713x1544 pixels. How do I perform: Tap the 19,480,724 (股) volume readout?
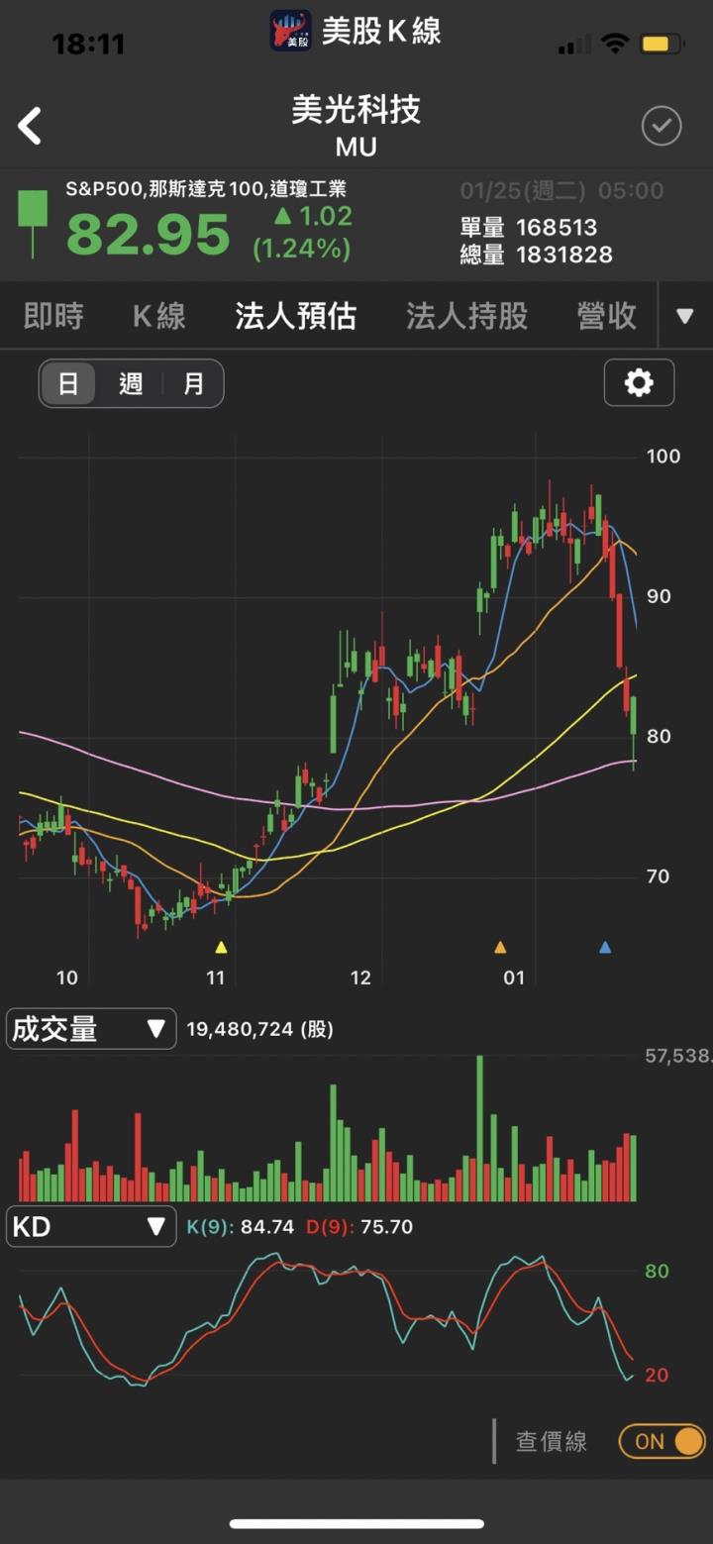click(x=259, y=1030)
